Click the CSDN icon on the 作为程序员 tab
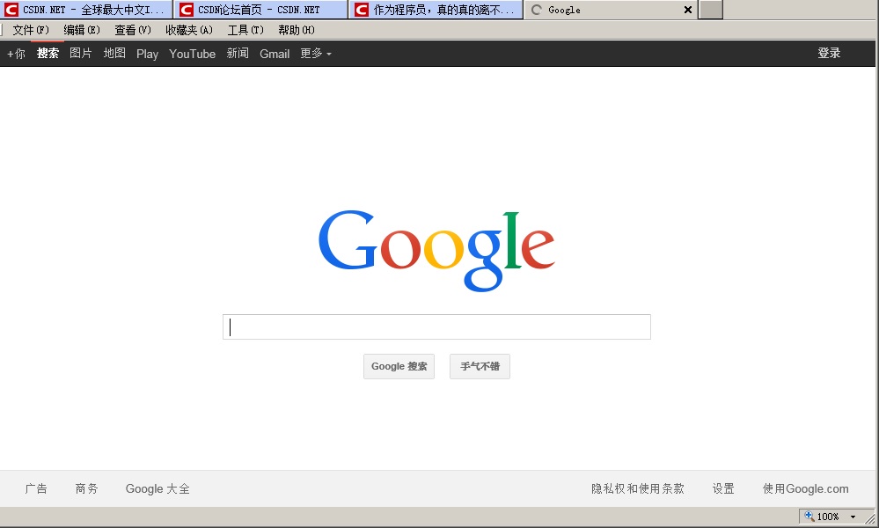 coord(362,10)
